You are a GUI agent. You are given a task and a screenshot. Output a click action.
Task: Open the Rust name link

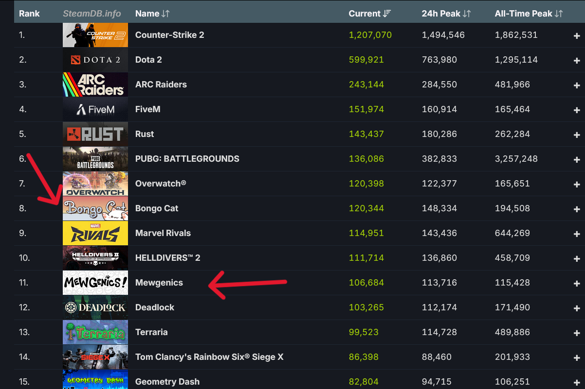click(145, 134)
